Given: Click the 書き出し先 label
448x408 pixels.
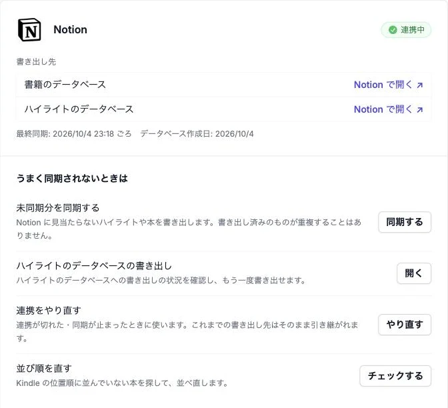Looking at the screenshot, I should tap(36, 62).
